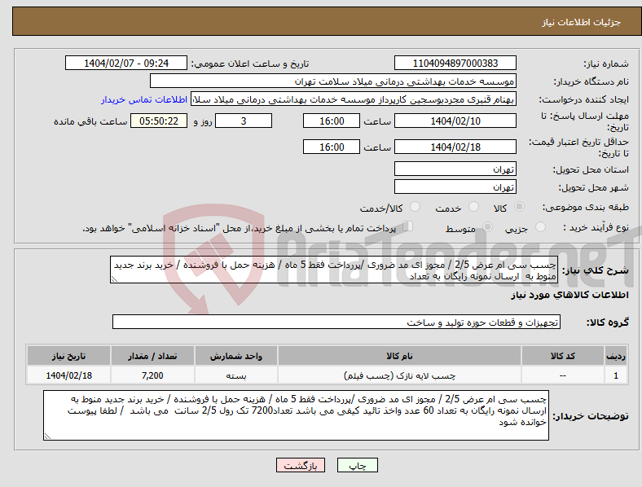
Task: Click the delivery city field تهران
Action: coord(455,186)
